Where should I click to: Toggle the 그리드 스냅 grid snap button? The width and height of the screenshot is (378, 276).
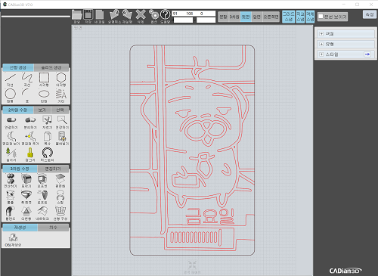pyautogui.click(x=288, y=17)
